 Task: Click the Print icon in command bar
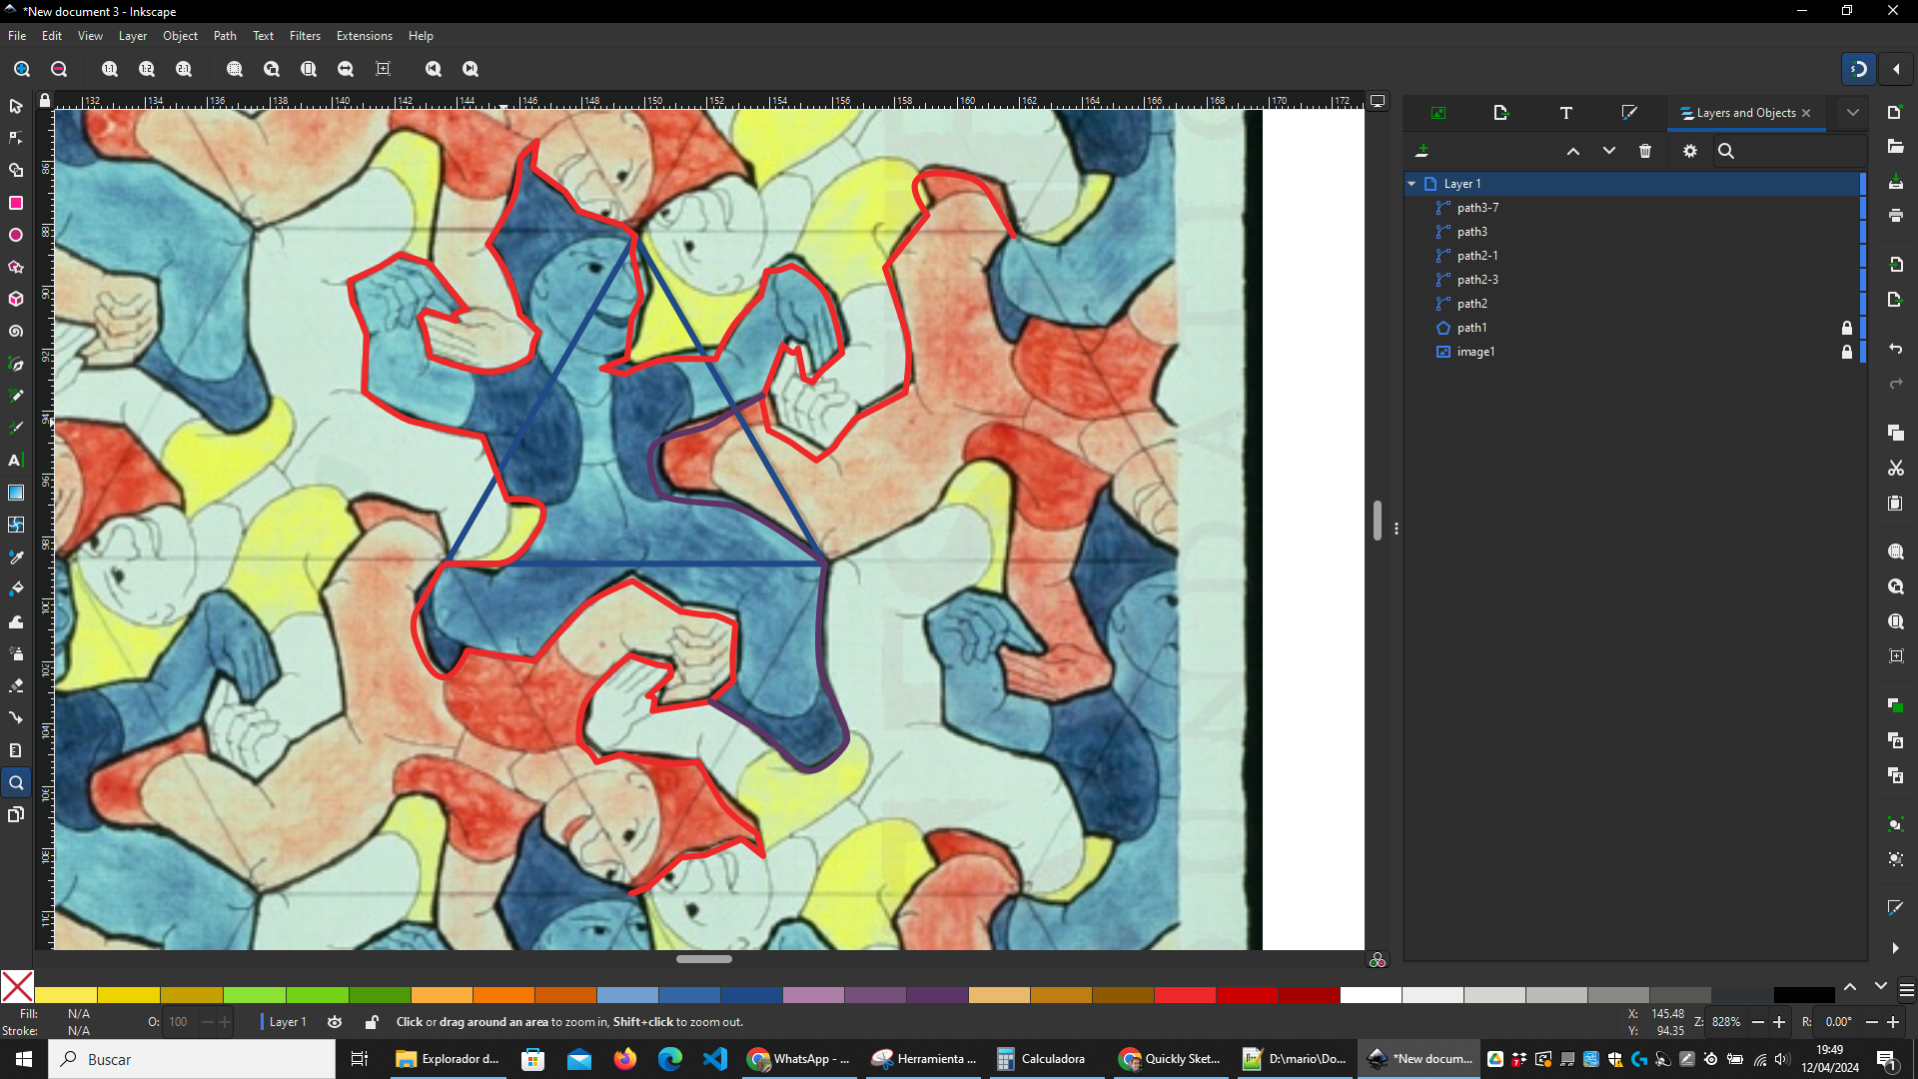point(1895,215)
